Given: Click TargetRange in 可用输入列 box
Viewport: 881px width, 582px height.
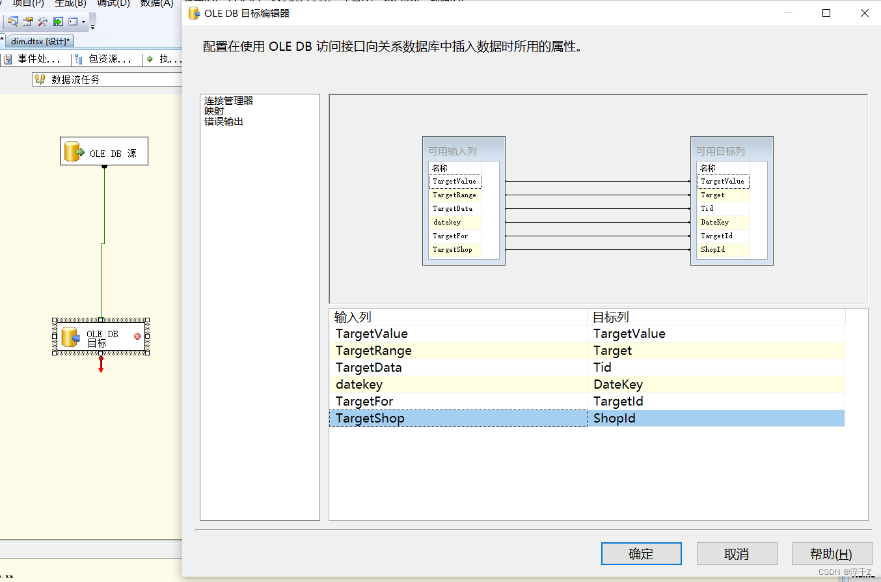Looking at the screenshot, I should (x=455, y=195).
